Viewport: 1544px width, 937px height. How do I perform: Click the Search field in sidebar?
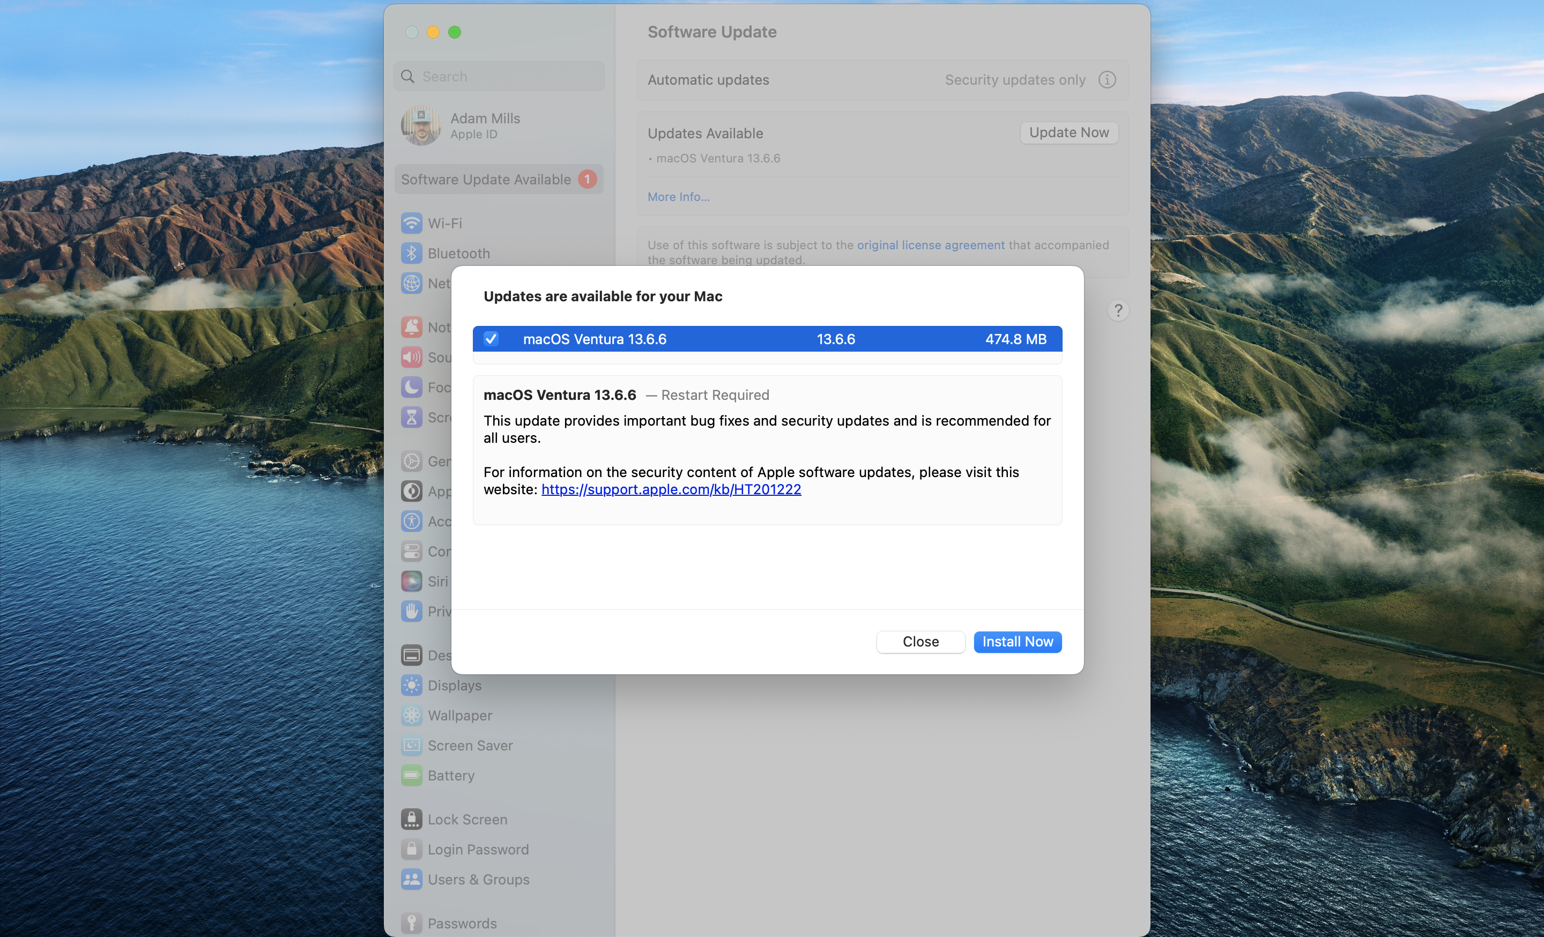coord(499,77)
